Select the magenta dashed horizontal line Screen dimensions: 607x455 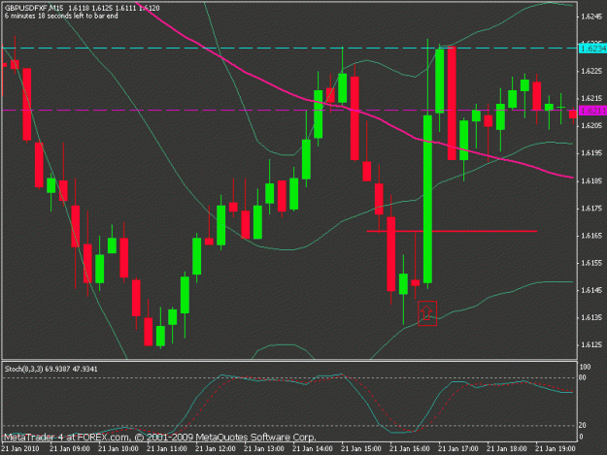click(x=289, y=111)
